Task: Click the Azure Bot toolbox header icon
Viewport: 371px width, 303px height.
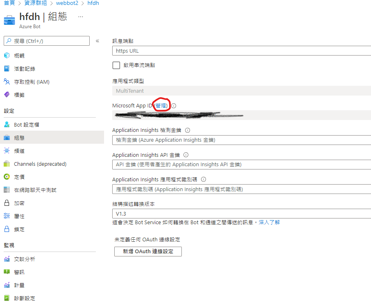Action: pyautogui.click(x=9, y=20)
